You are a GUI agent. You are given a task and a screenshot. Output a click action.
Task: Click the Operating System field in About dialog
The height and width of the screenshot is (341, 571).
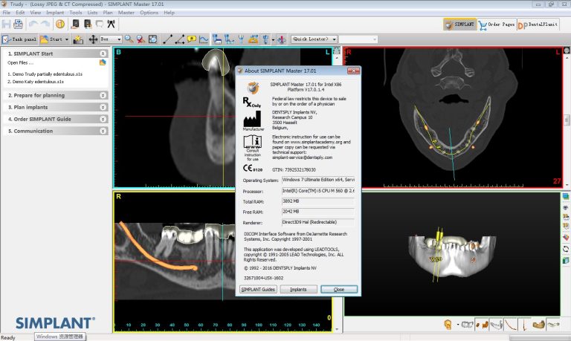[318, 180]
